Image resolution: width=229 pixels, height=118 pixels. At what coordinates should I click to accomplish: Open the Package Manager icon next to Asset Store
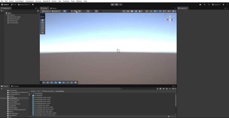[33, 4]
